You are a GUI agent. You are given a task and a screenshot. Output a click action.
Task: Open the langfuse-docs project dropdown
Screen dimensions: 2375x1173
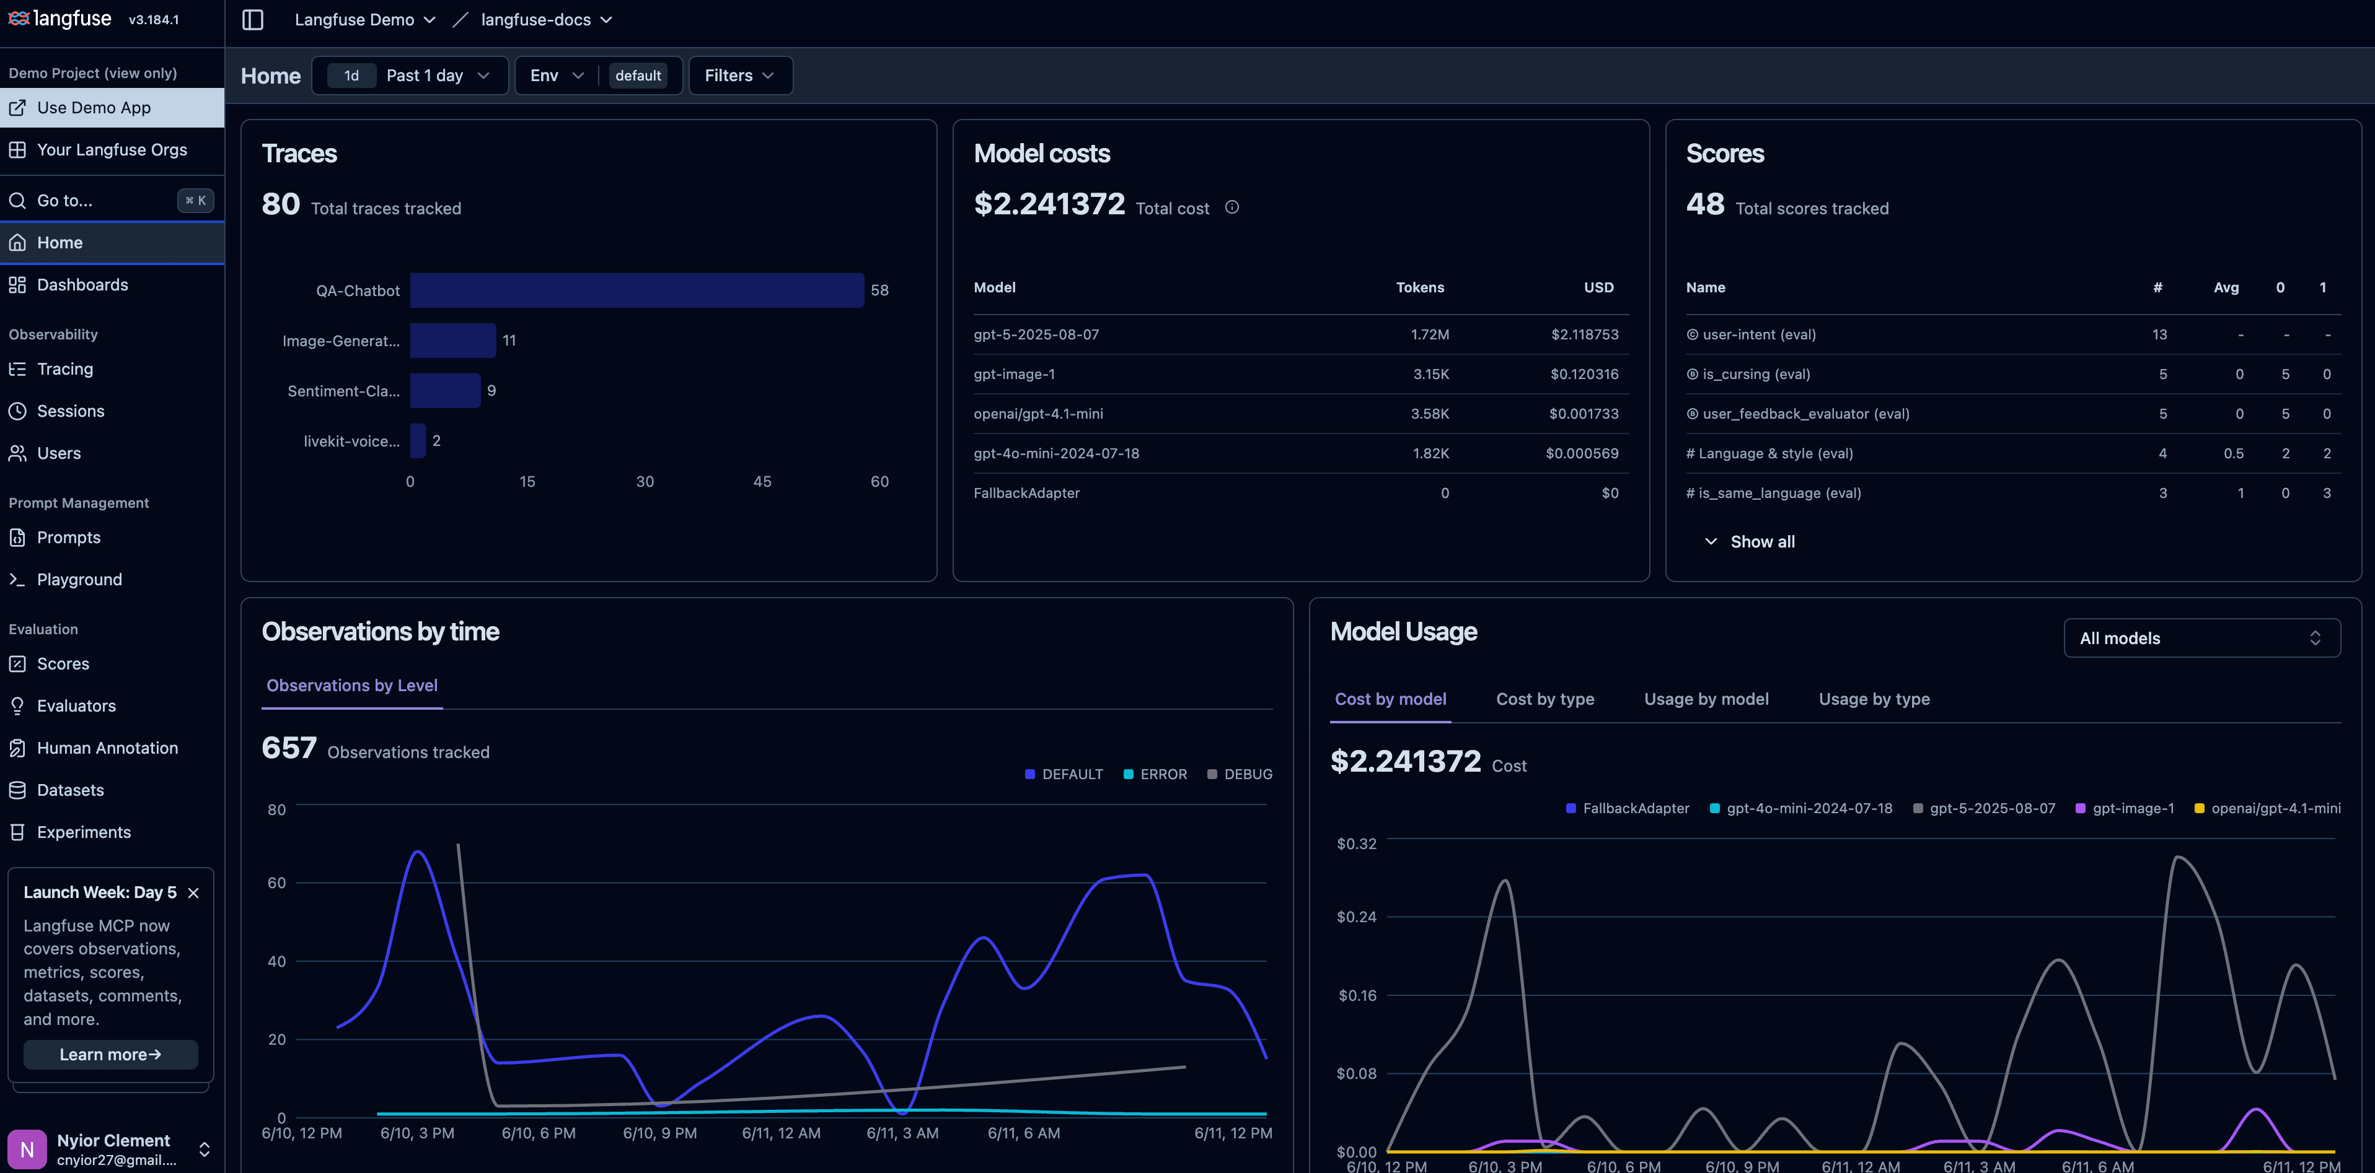coord(547,19)
